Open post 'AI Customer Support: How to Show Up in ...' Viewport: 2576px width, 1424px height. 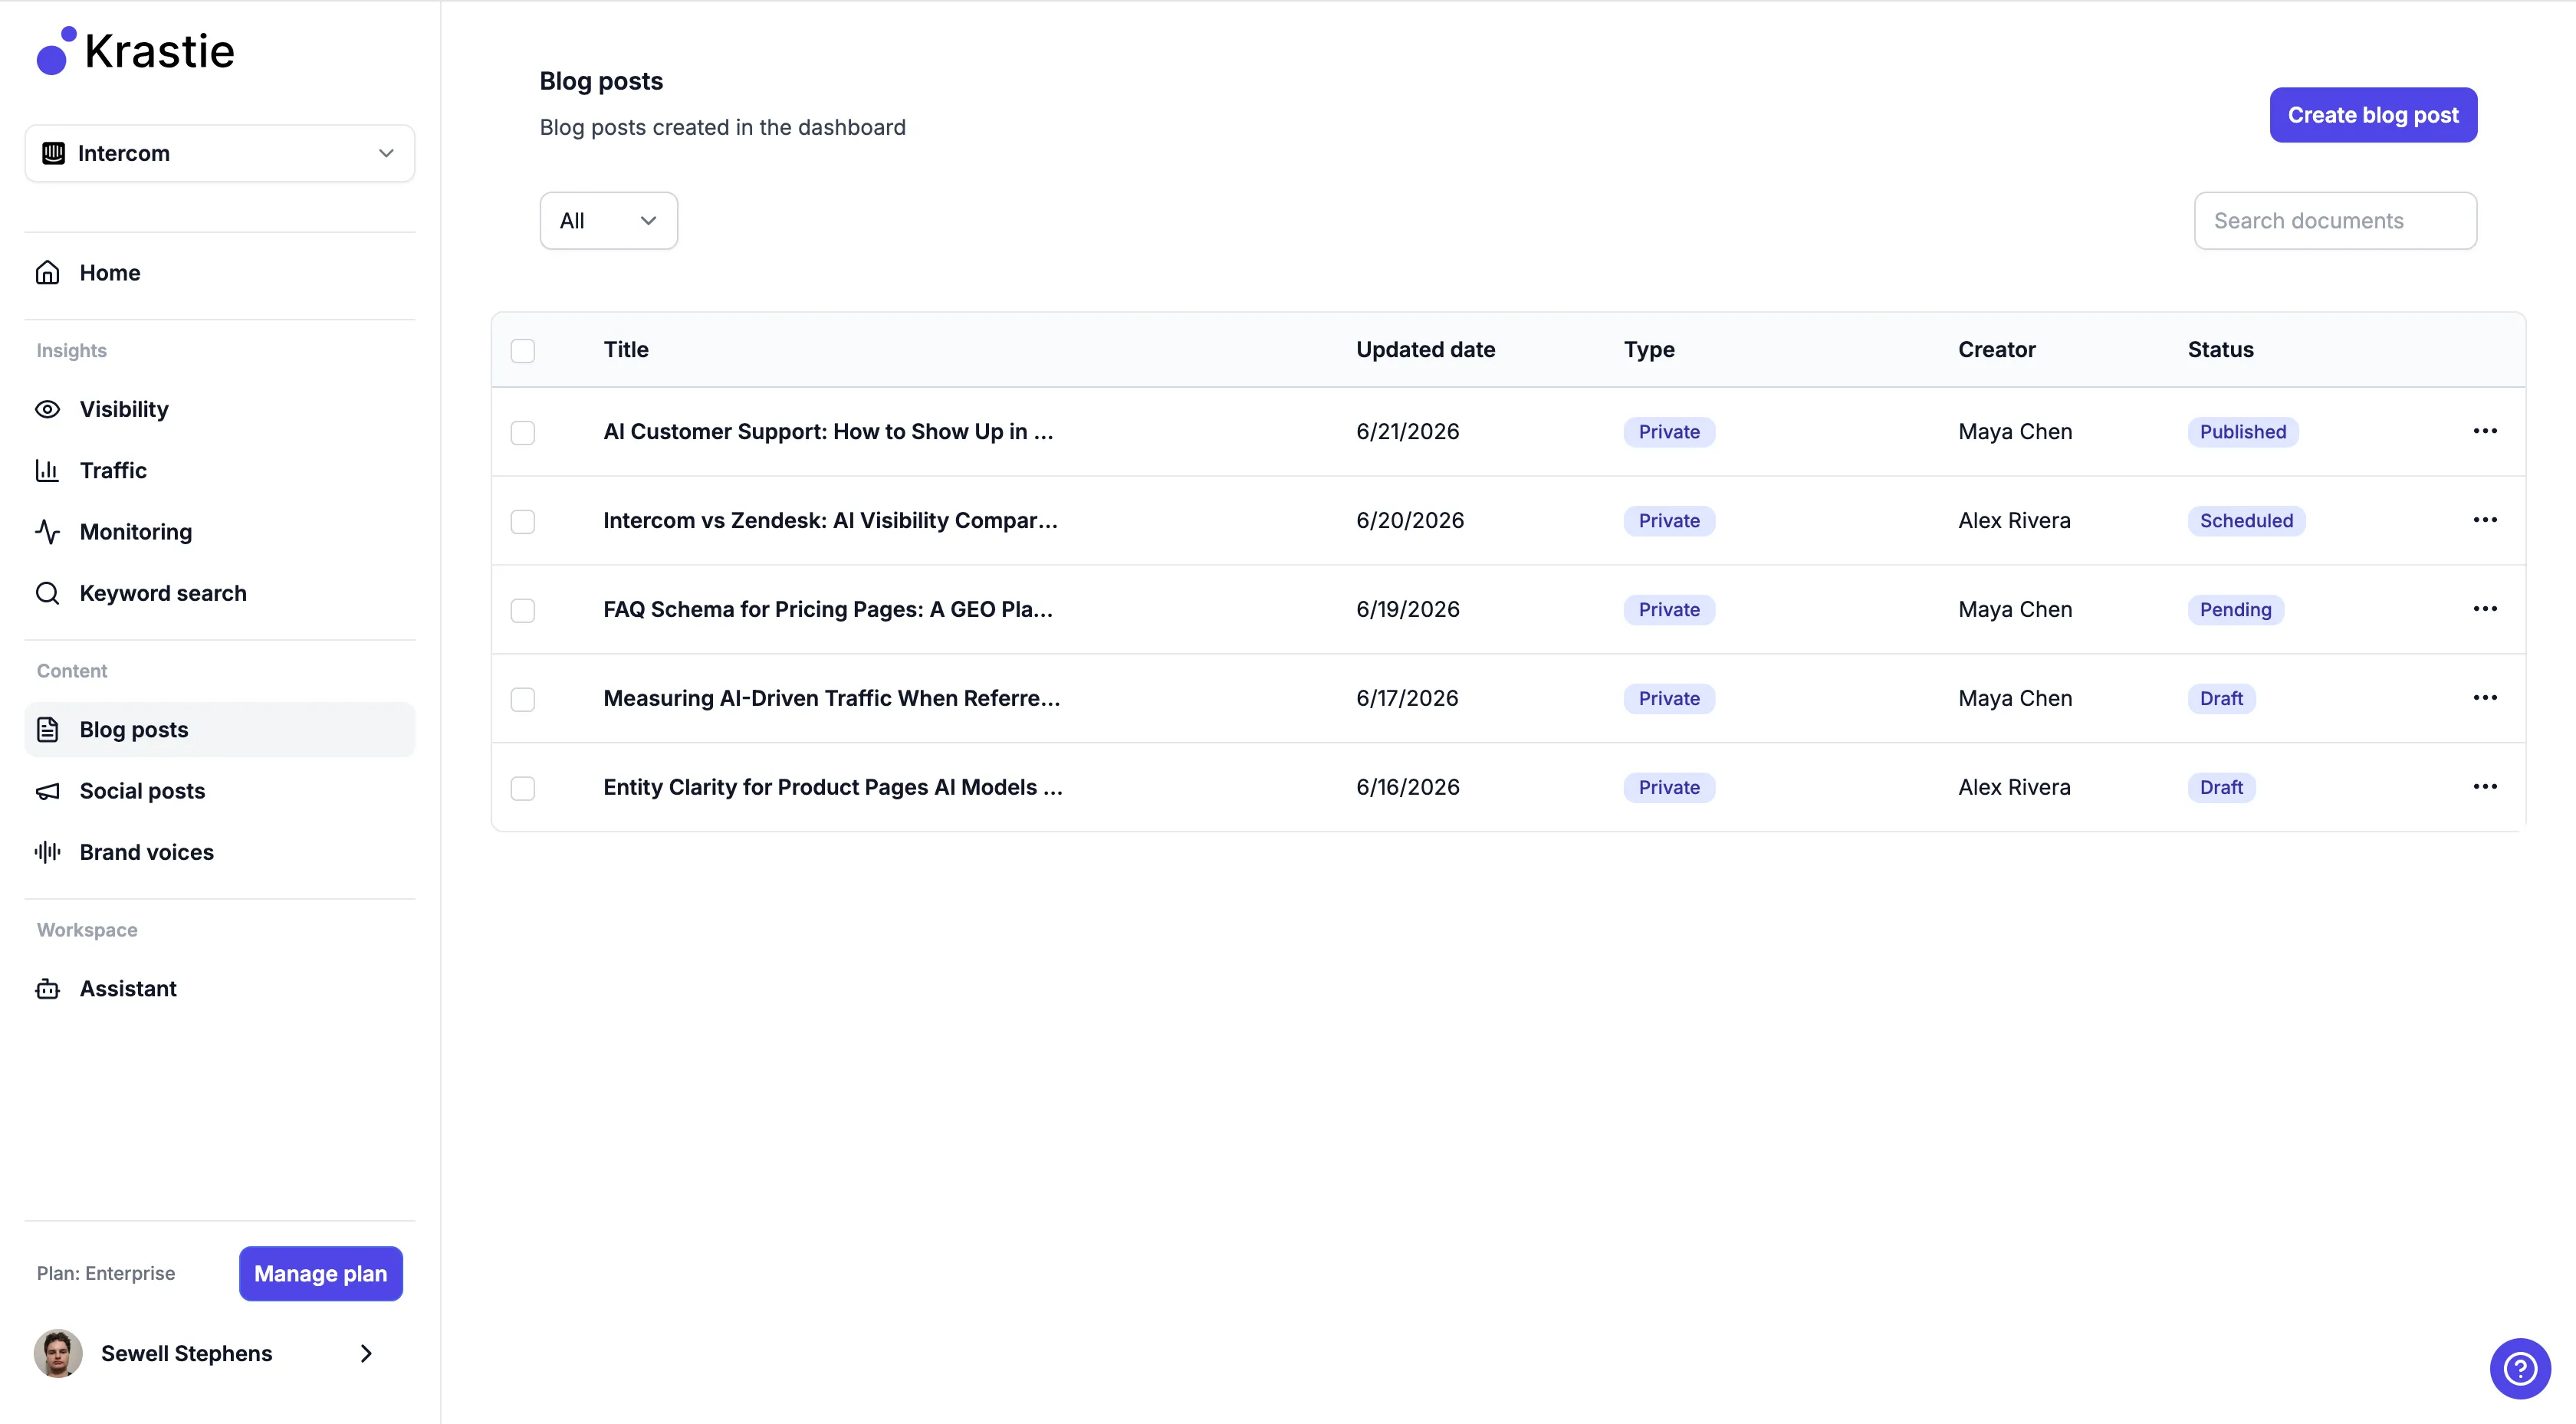click(828, 431)
